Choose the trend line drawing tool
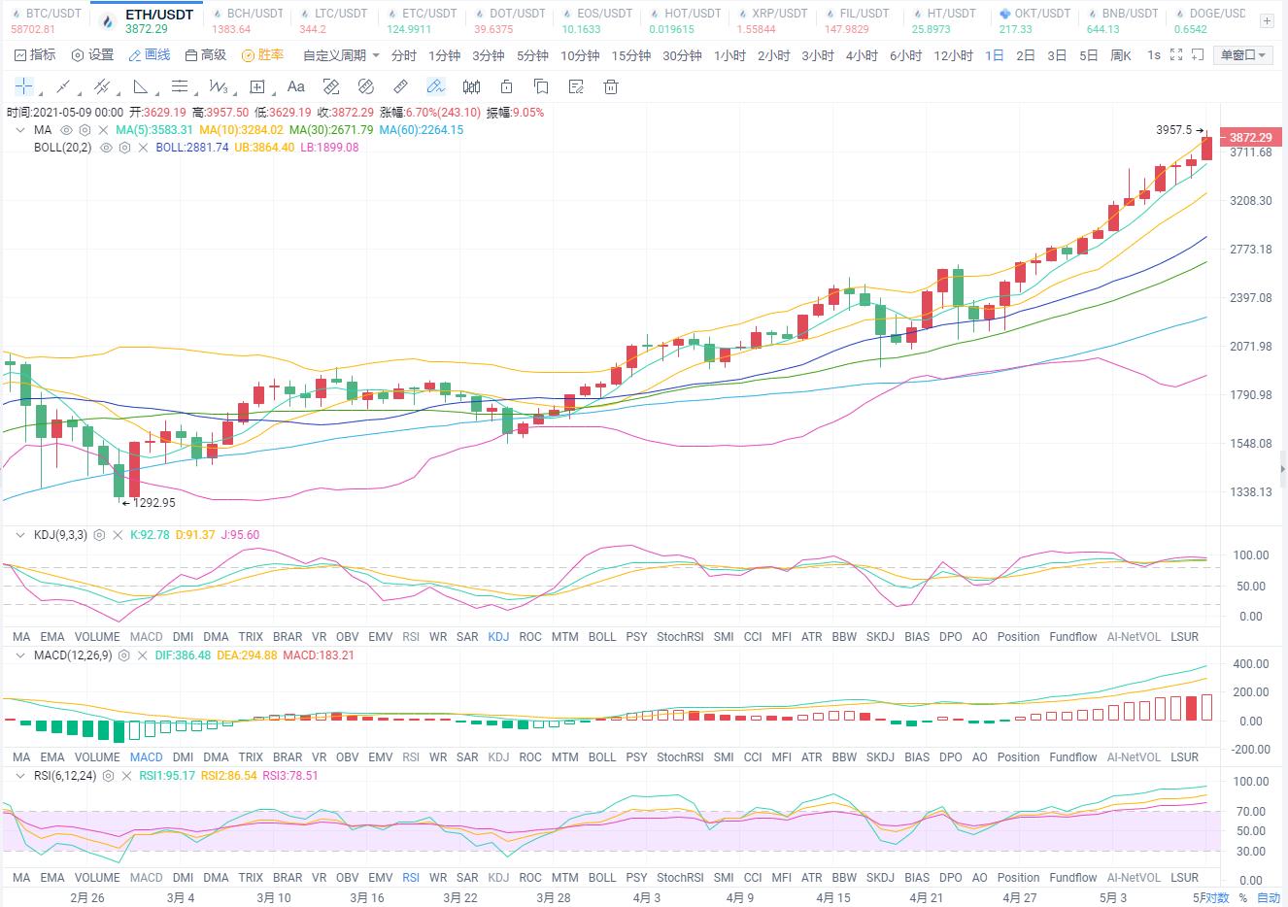1288x907 pixels. [63, 86]
